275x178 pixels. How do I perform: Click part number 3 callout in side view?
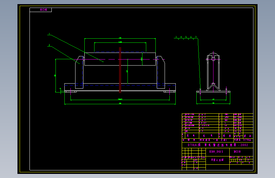[x=176, y=37]
